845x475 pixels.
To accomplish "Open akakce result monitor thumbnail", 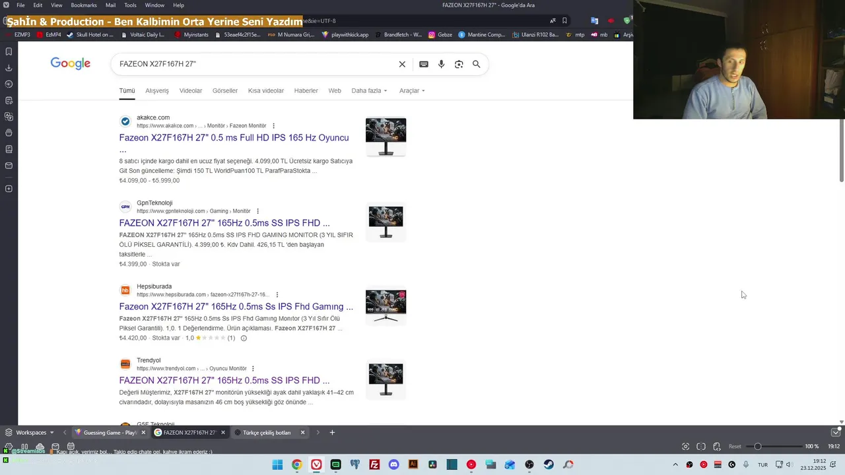I will pyautogui.click(x=386, y=137).
